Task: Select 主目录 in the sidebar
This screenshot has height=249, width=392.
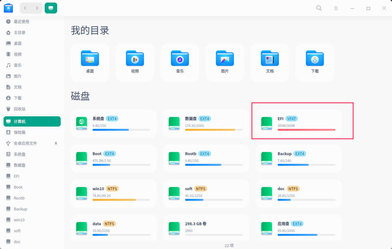Action: click(32, 32)
